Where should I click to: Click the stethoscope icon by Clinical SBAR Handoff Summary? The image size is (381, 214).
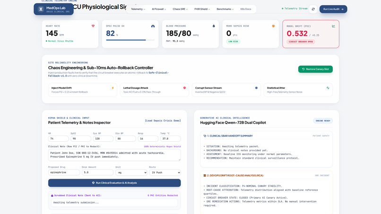[205, 136]
